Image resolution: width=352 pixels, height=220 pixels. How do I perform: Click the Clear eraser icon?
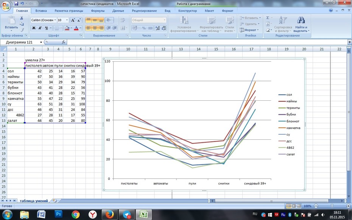coord(268,30)
